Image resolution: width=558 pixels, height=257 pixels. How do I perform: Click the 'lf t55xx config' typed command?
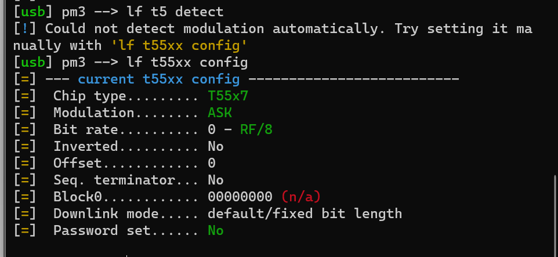click(x=187, y=62)
